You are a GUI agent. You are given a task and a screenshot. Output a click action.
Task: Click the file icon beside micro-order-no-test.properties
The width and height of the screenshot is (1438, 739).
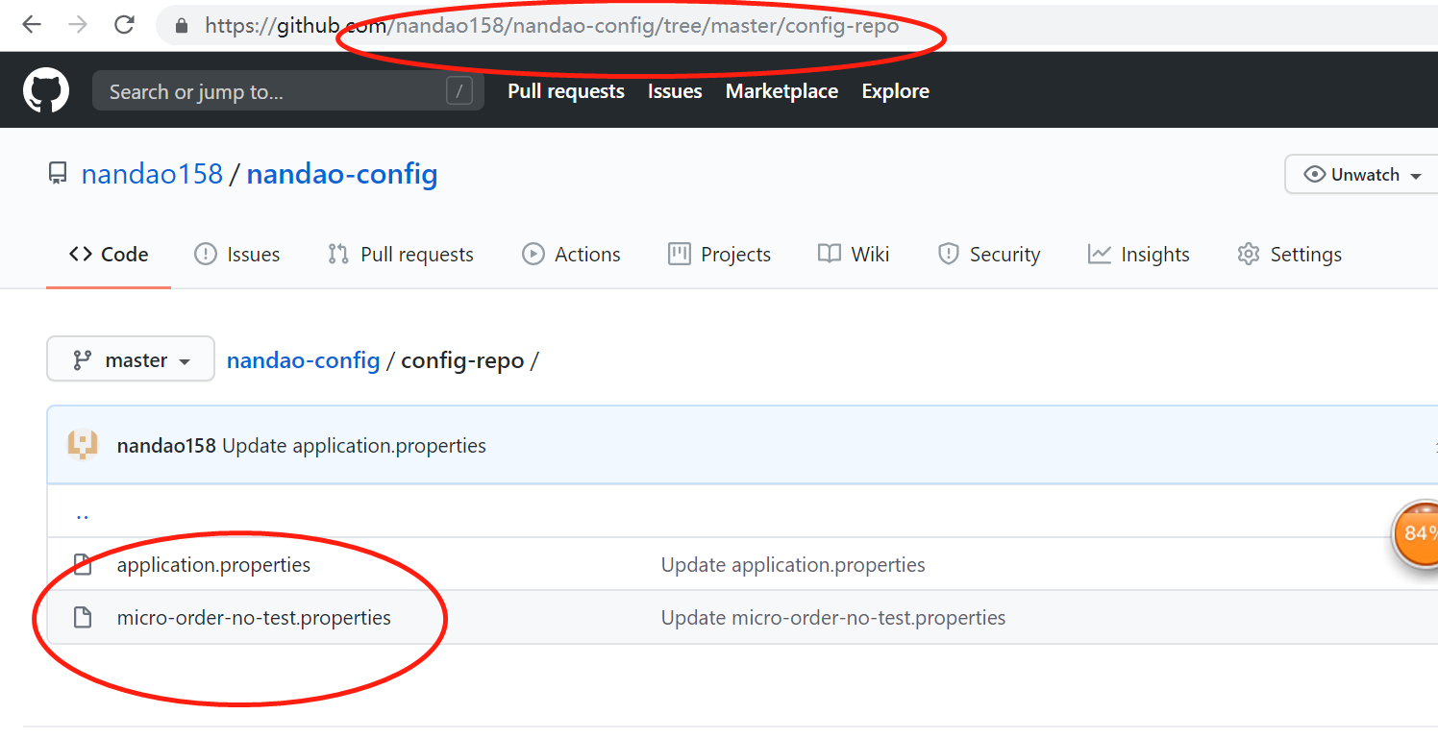coord(83,617)
